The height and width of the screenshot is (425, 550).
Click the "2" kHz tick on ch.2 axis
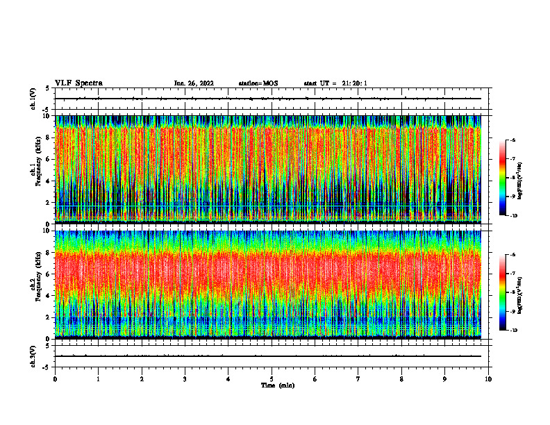pos(48,317)
